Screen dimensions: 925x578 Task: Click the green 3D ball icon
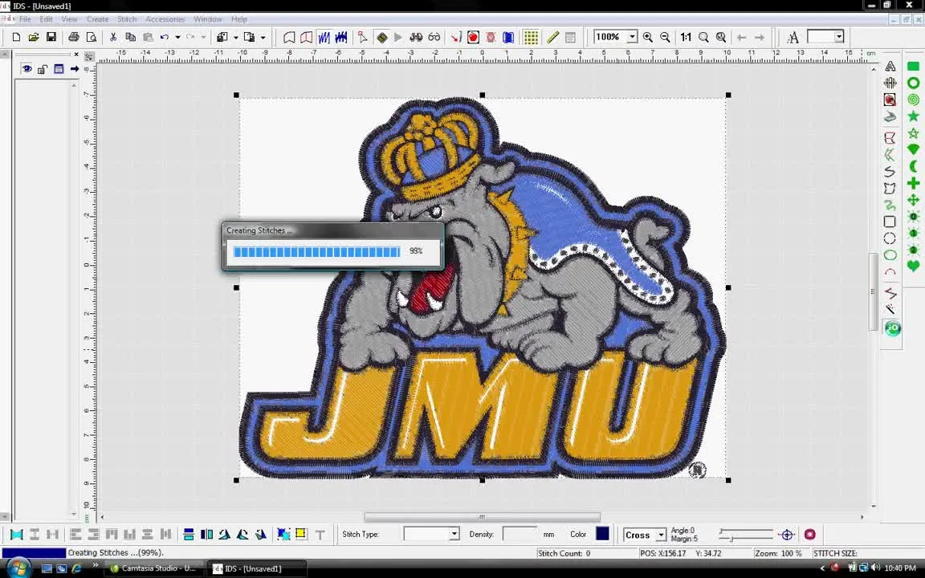point(893,328)
